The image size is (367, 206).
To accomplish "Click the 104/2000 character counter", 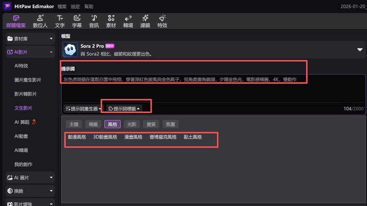I will click(353, 108).
